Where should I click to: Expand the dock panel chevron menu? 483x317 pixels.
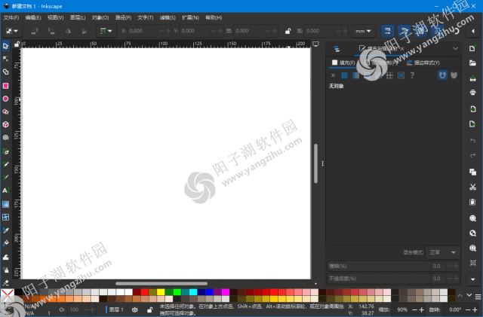[x=455, y=49]
